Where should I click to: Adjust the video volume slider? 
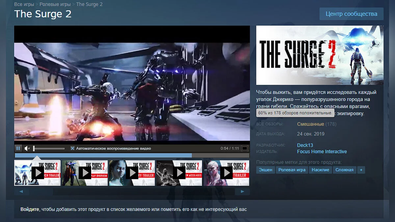(49, 148)
